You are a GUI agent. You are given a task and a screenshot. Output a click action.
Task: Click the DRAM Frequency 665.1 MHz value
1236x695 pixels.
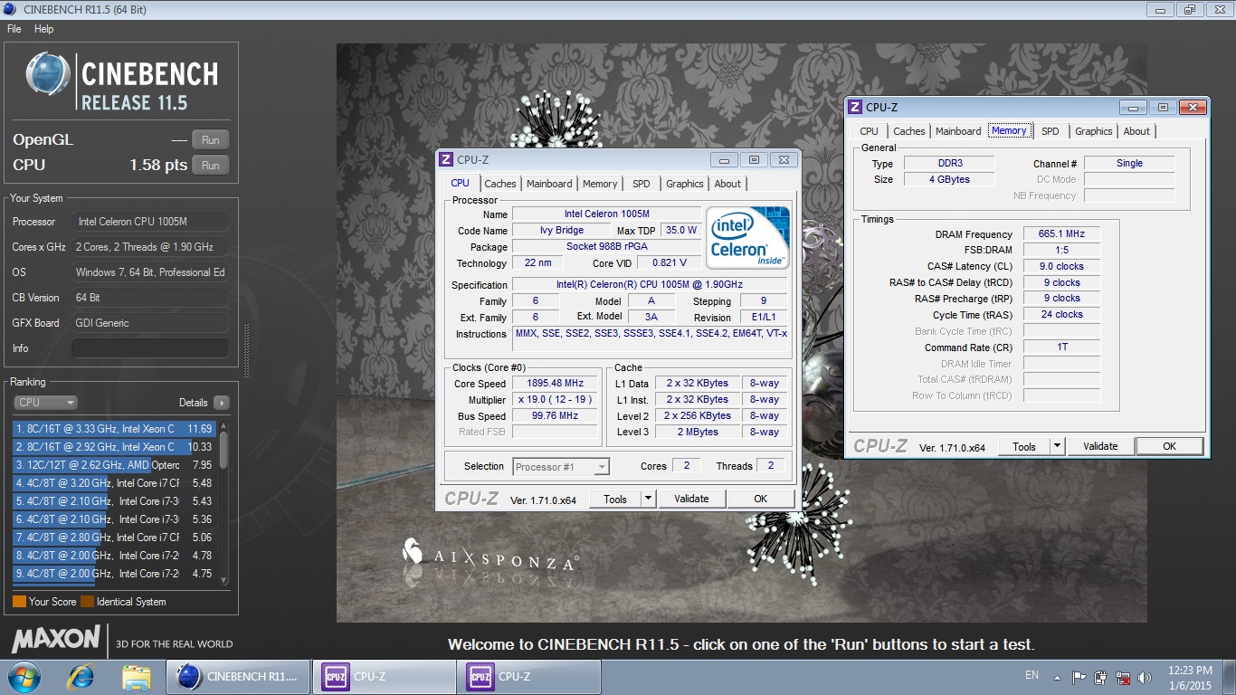tap(1062, 234)
